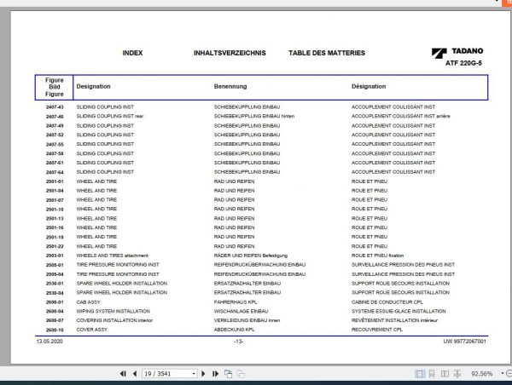Select continuous page view mode
The height and width of the screenshot is (385, 512).
click(432, 374)
